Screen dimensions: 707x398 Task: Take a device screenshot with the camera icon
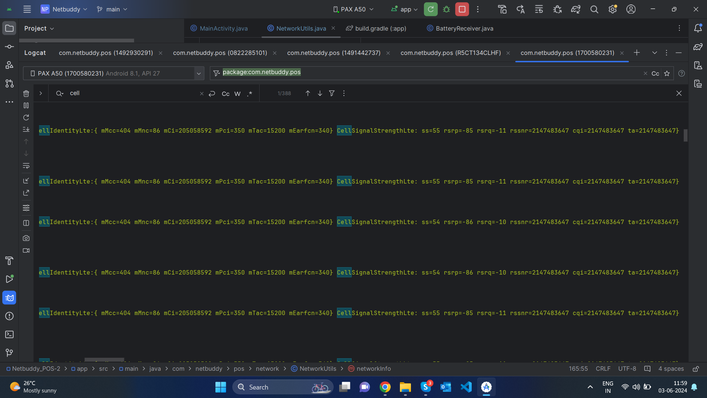(26, 238)
